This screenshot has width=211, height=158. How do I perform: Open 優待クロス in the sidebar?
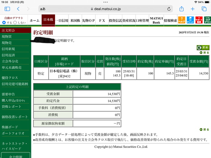pos(10,78)
